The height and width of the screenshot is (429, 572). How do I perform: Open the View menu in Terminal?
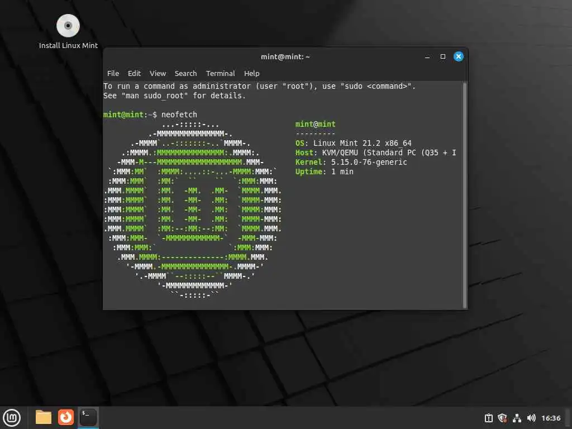(x=158, y=73)
